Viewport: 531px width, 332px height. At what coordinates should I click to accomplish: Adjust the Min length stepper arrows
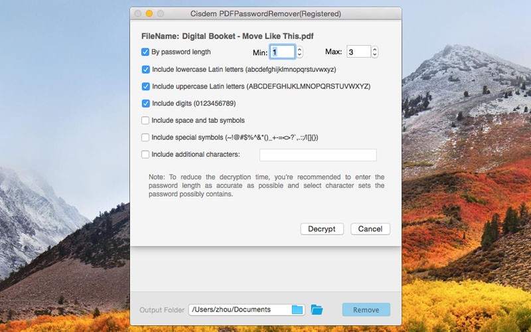(x=299, y=52)
